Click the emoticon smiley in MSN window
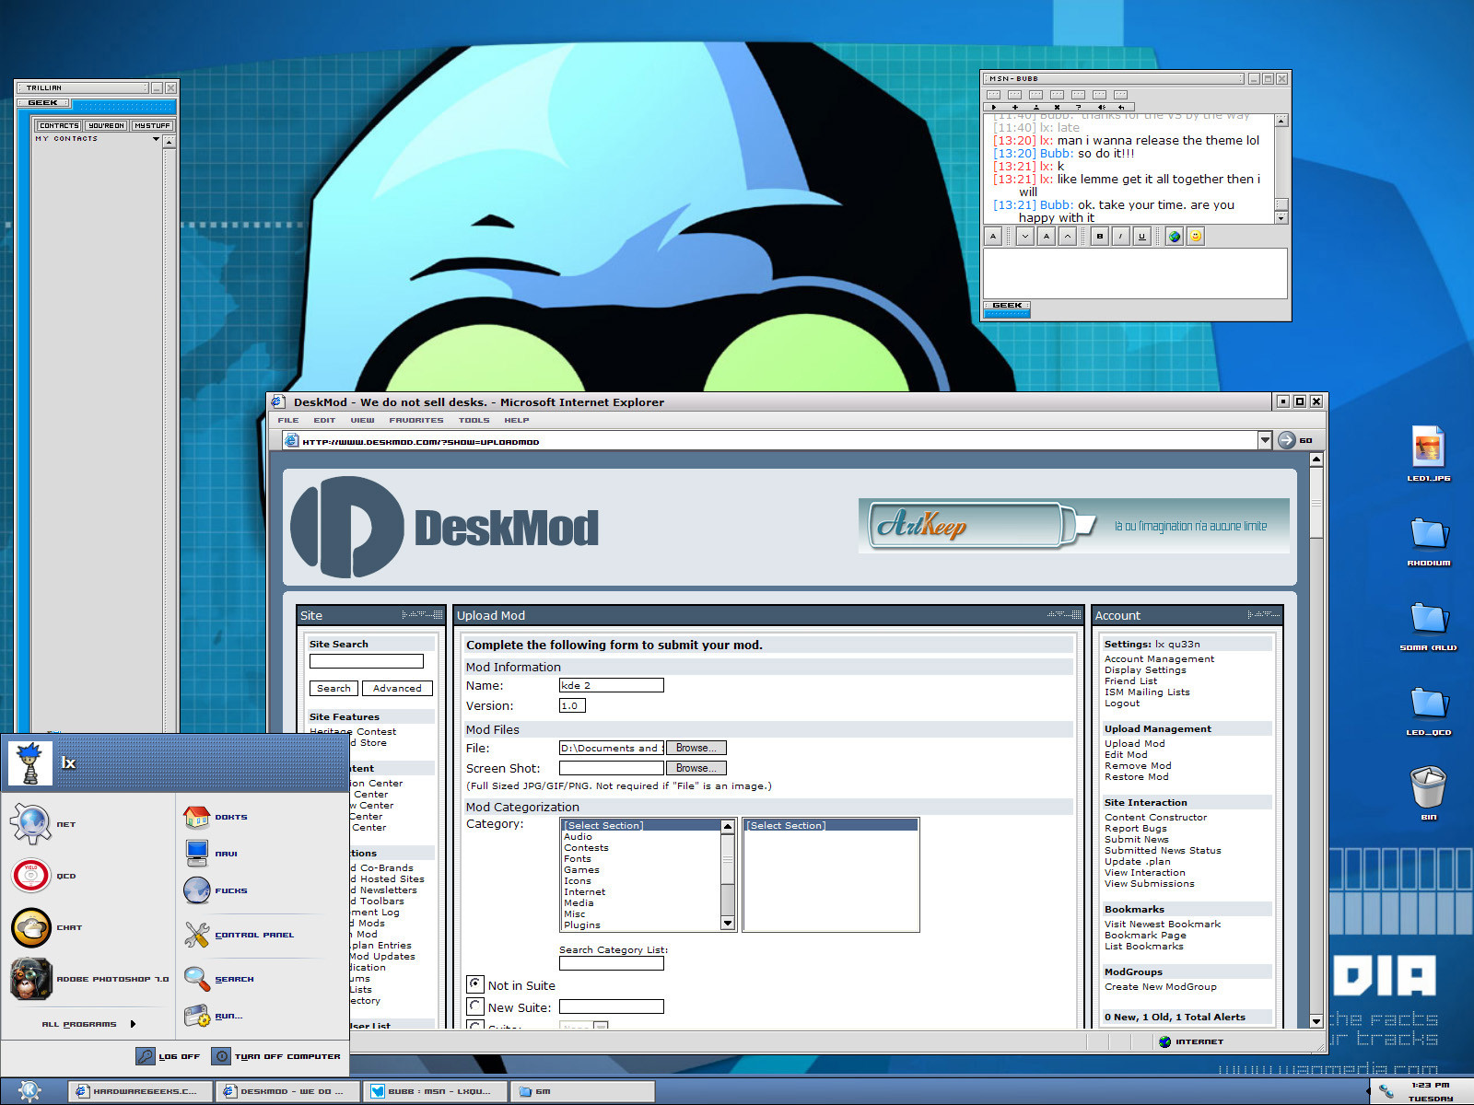The image size is (1474, 1105). pos(1196,237)
